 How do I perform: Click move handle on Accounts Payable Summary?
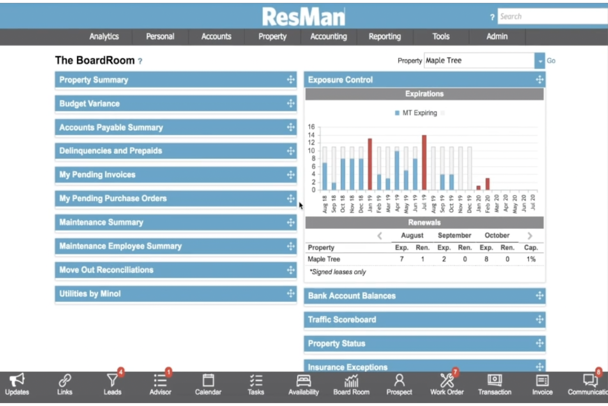[x=291, y=128]
